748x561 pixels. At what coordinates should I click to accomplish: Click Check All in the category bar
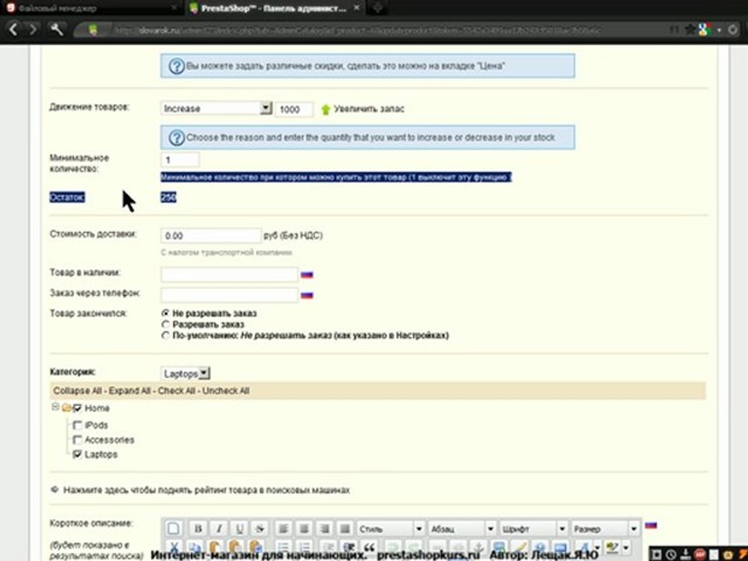(177, 390)
